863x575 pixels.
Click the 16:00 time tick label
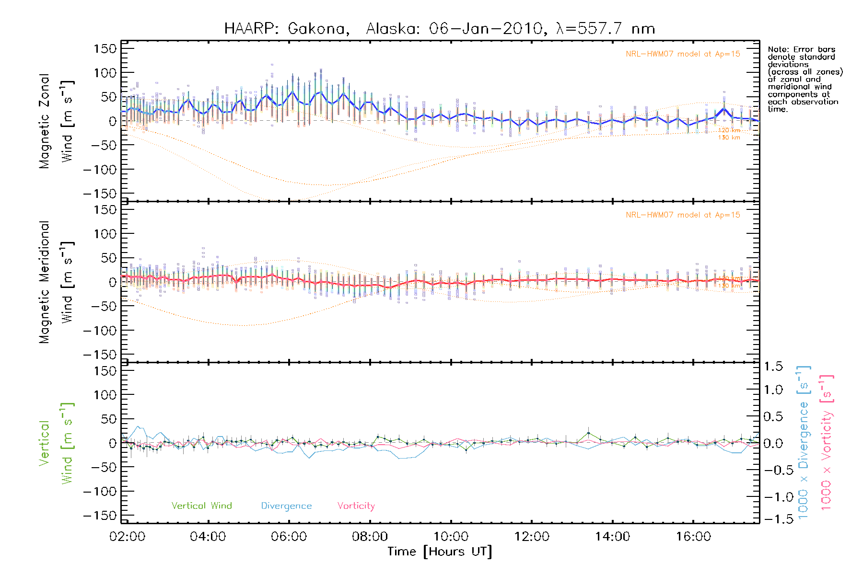pyautogui.click(x=693, y=536)
